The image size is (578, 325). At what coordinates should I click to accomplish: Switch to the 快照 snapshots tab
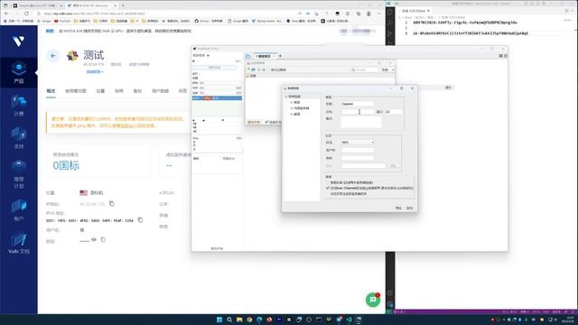(x=118, y=91)
